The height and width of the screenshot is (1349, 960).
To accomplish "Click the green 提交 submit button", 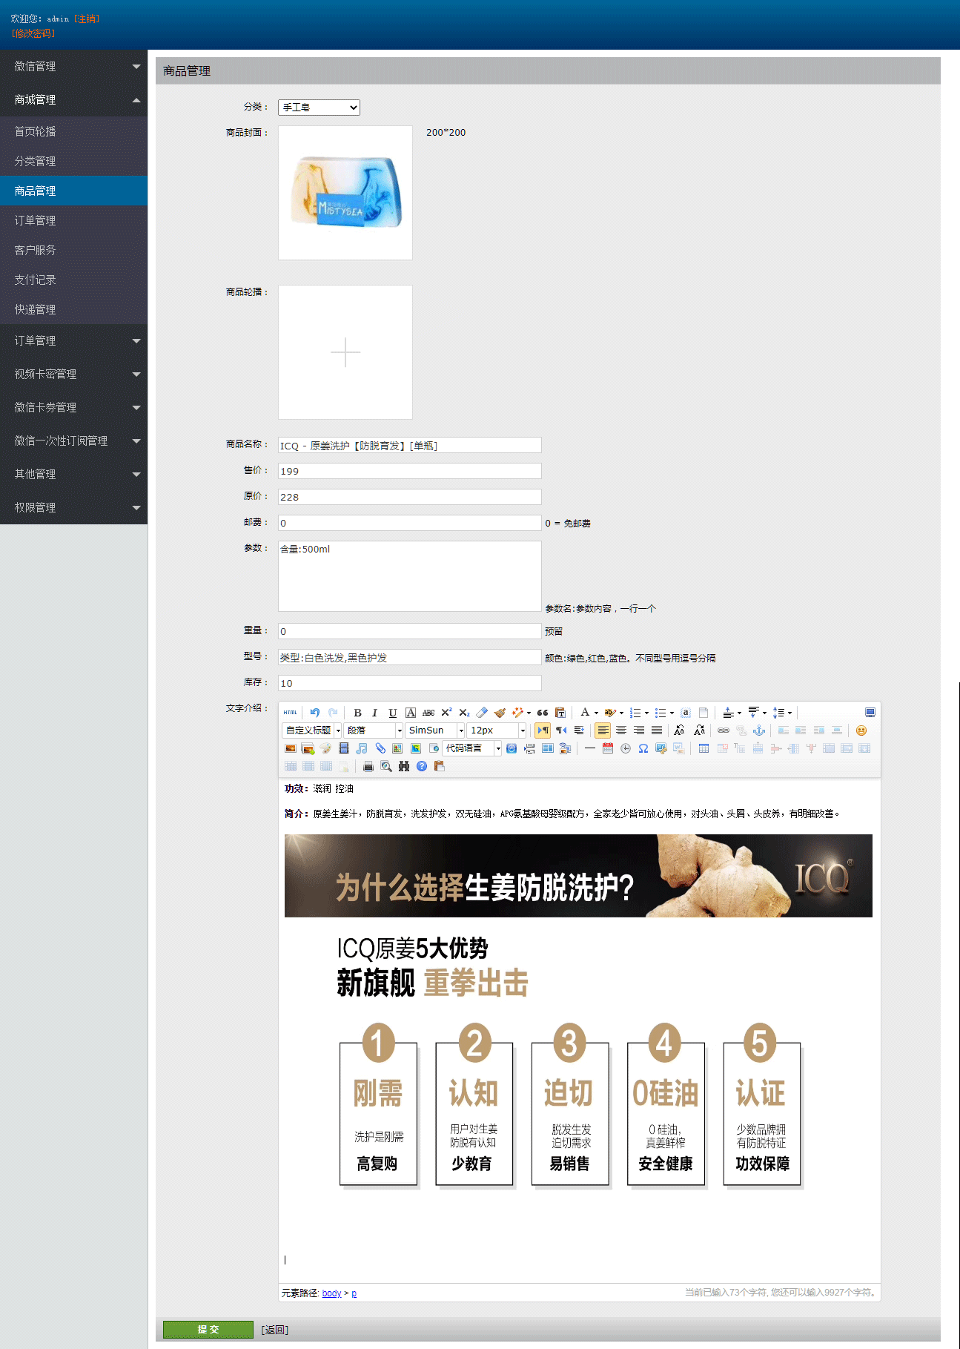I will click(208, 1330).
